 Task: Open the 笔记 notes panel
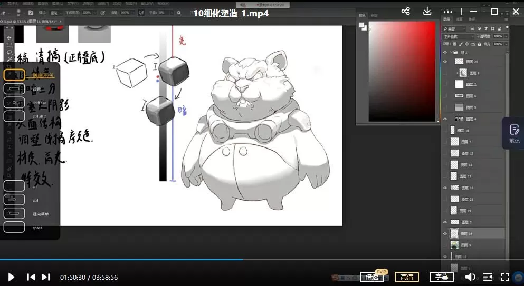[514, 133]
